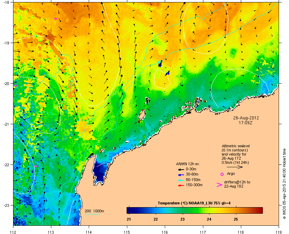The width and height of the screenshot is (289, 234).
Task: Click latitude axis label '-22'
Action: (x=6, y=165)
